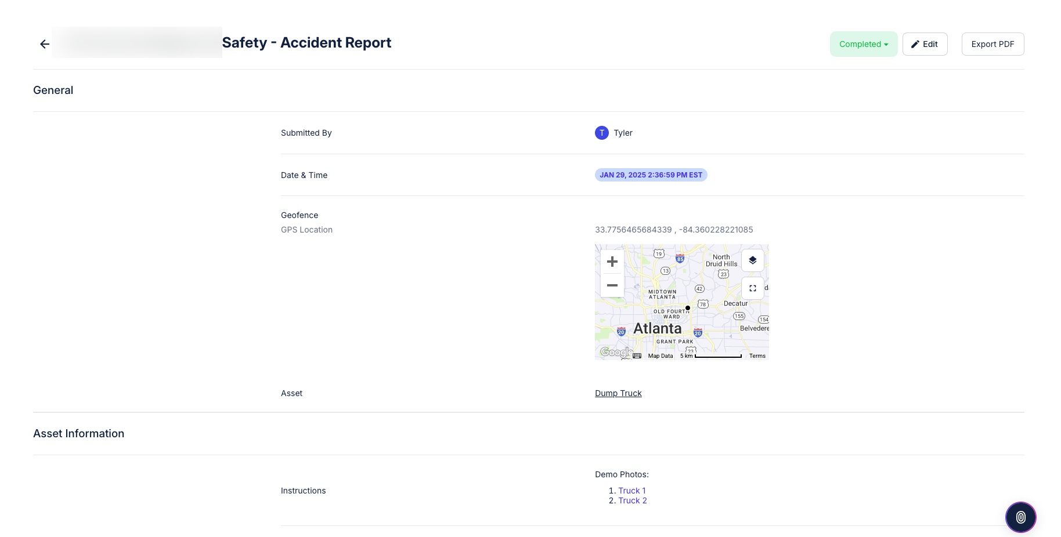Click the map scale bar
Image resolution: width=1061 pixels, height=537 pixels.
(x=717, y=355)
